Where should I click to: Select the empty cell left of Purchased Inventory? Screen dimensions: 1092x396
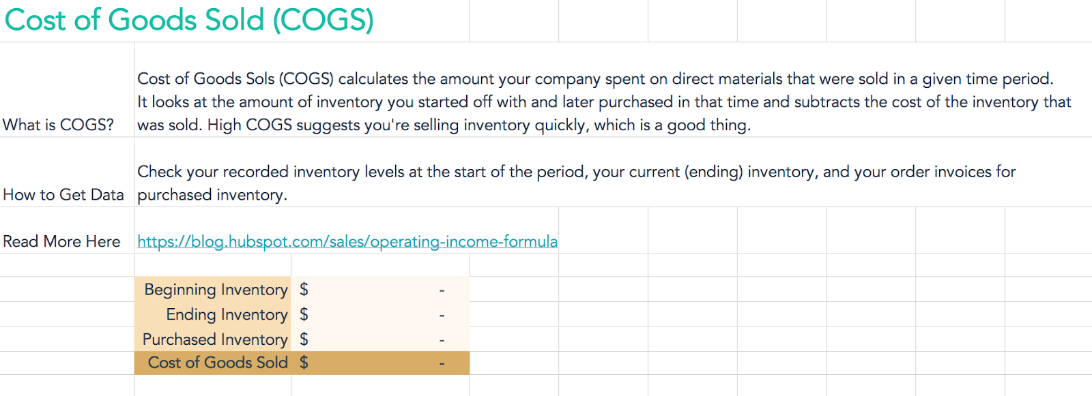point(67,339)
